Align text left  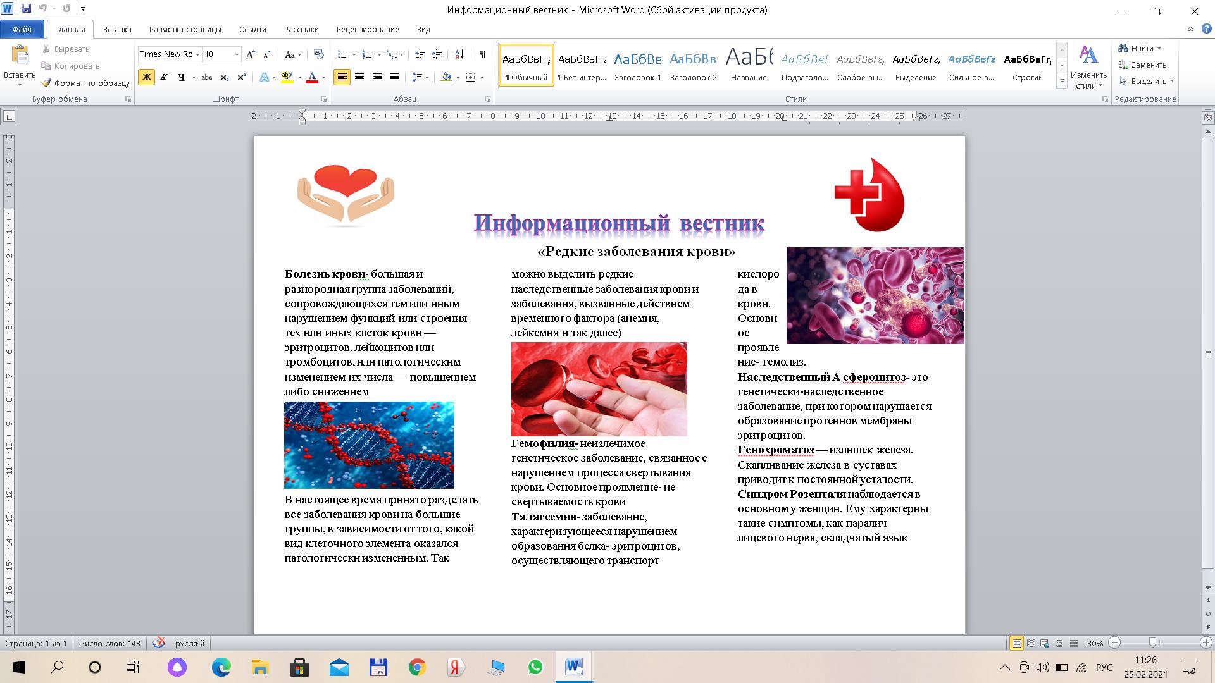tap(342, 77)
